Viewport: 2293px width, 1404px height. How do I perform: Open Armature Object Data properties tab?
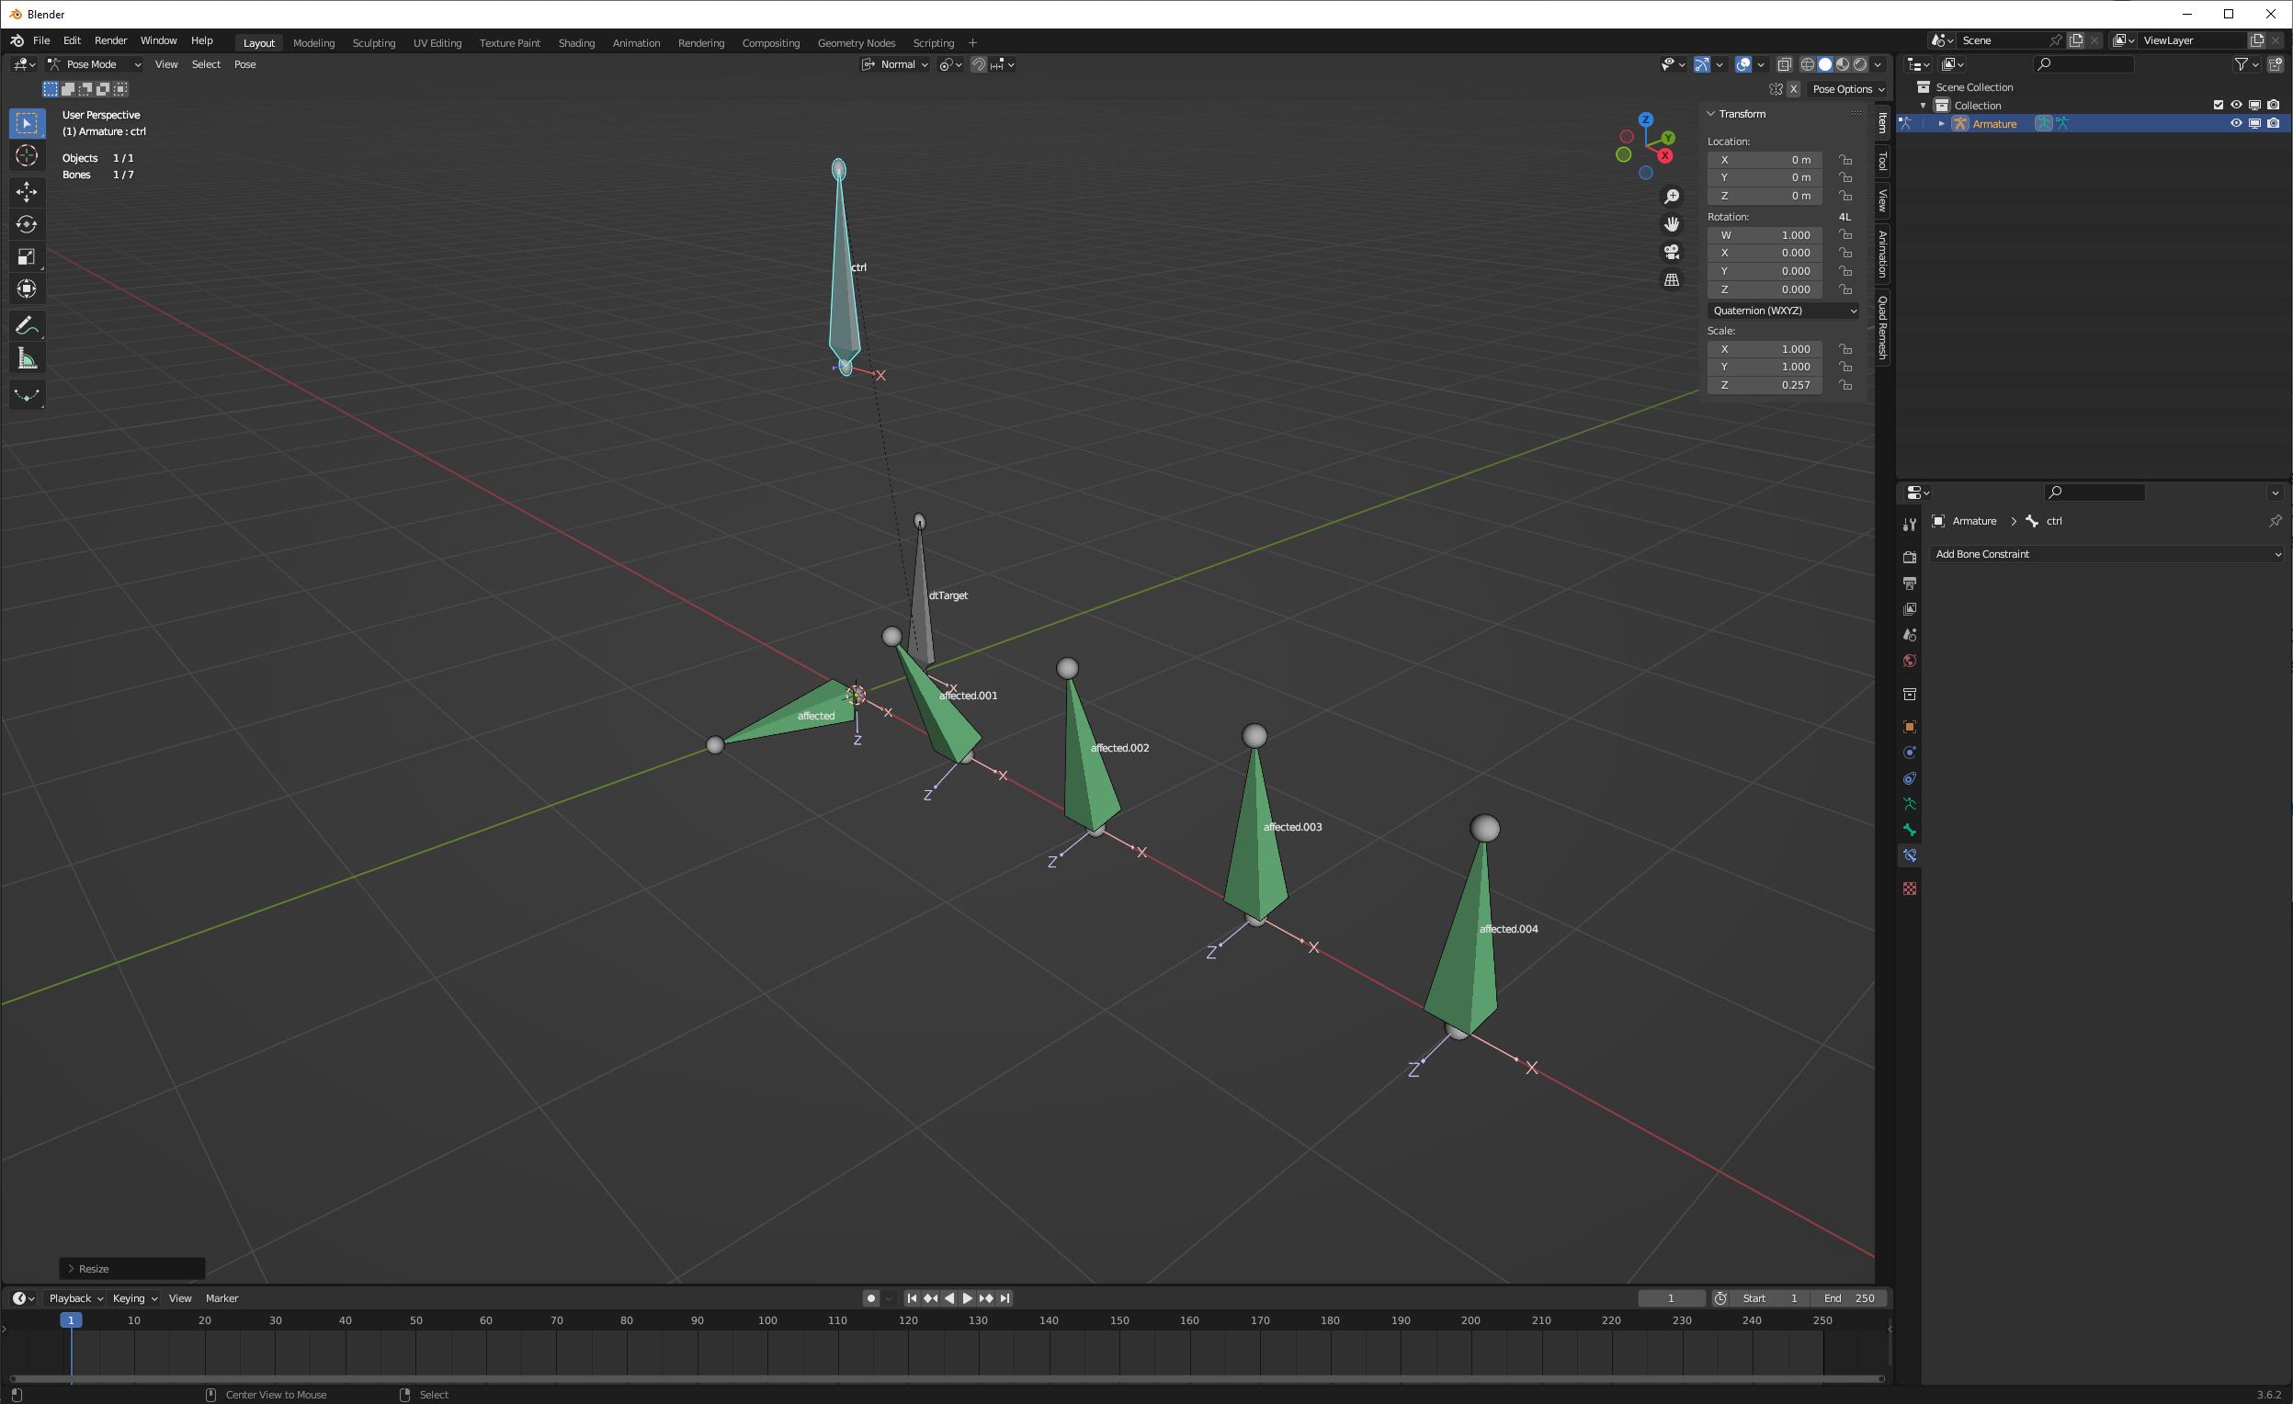pyautogui.click(x=1910, y=804)
